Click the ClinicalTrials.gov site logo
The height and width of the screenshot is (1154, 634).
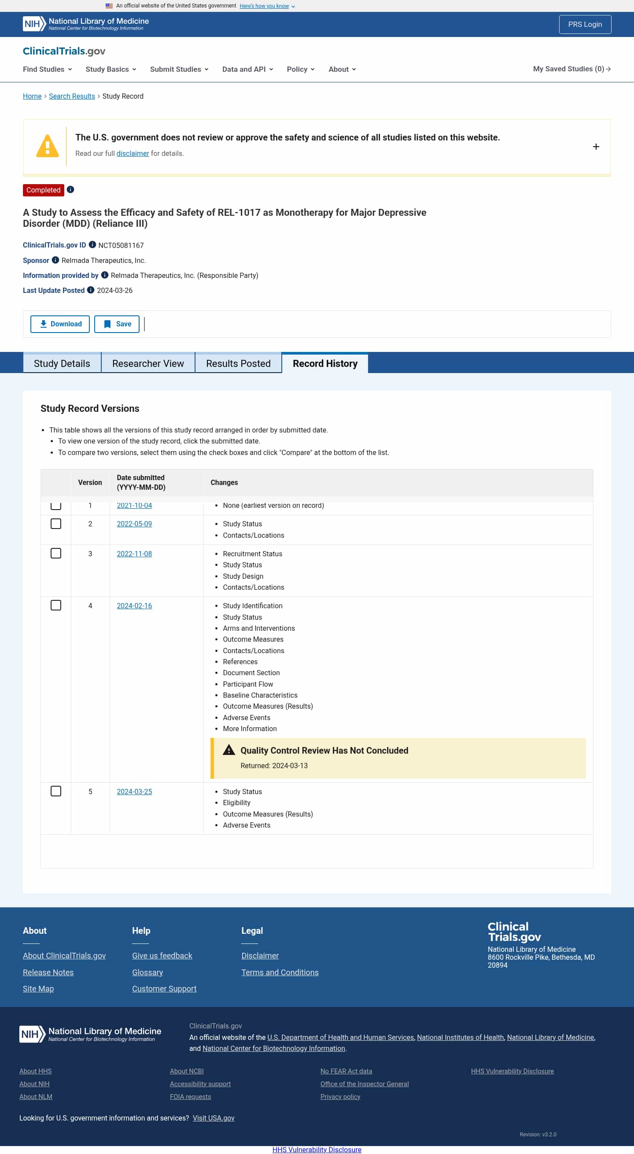point(64,51)
